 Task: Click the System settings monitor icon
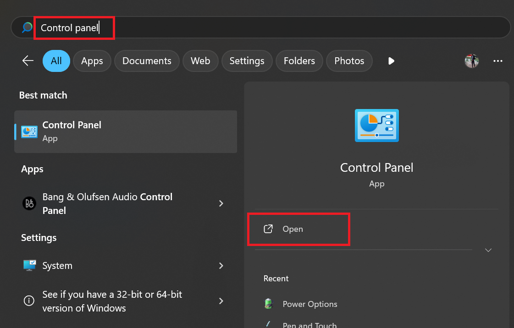pyautogui.click(x=29, y=266)
